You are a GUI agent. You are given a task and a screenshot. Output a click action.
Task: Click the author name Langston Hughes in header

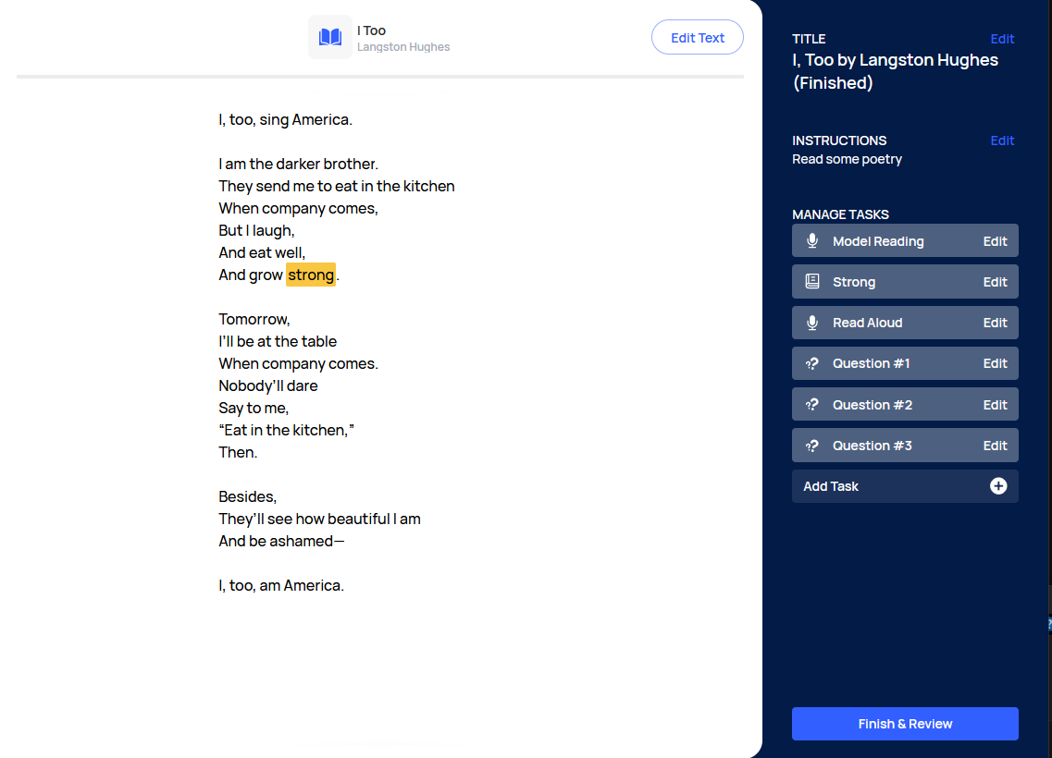[403, 47]
